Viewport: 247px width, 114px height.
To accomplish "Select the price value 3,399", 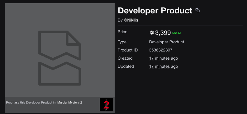I will [x=163, y=33].
